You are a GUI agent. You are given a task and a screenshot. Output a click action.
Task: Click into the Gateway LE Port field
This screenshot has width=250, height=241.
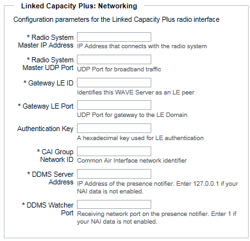[x=114, y=105]
